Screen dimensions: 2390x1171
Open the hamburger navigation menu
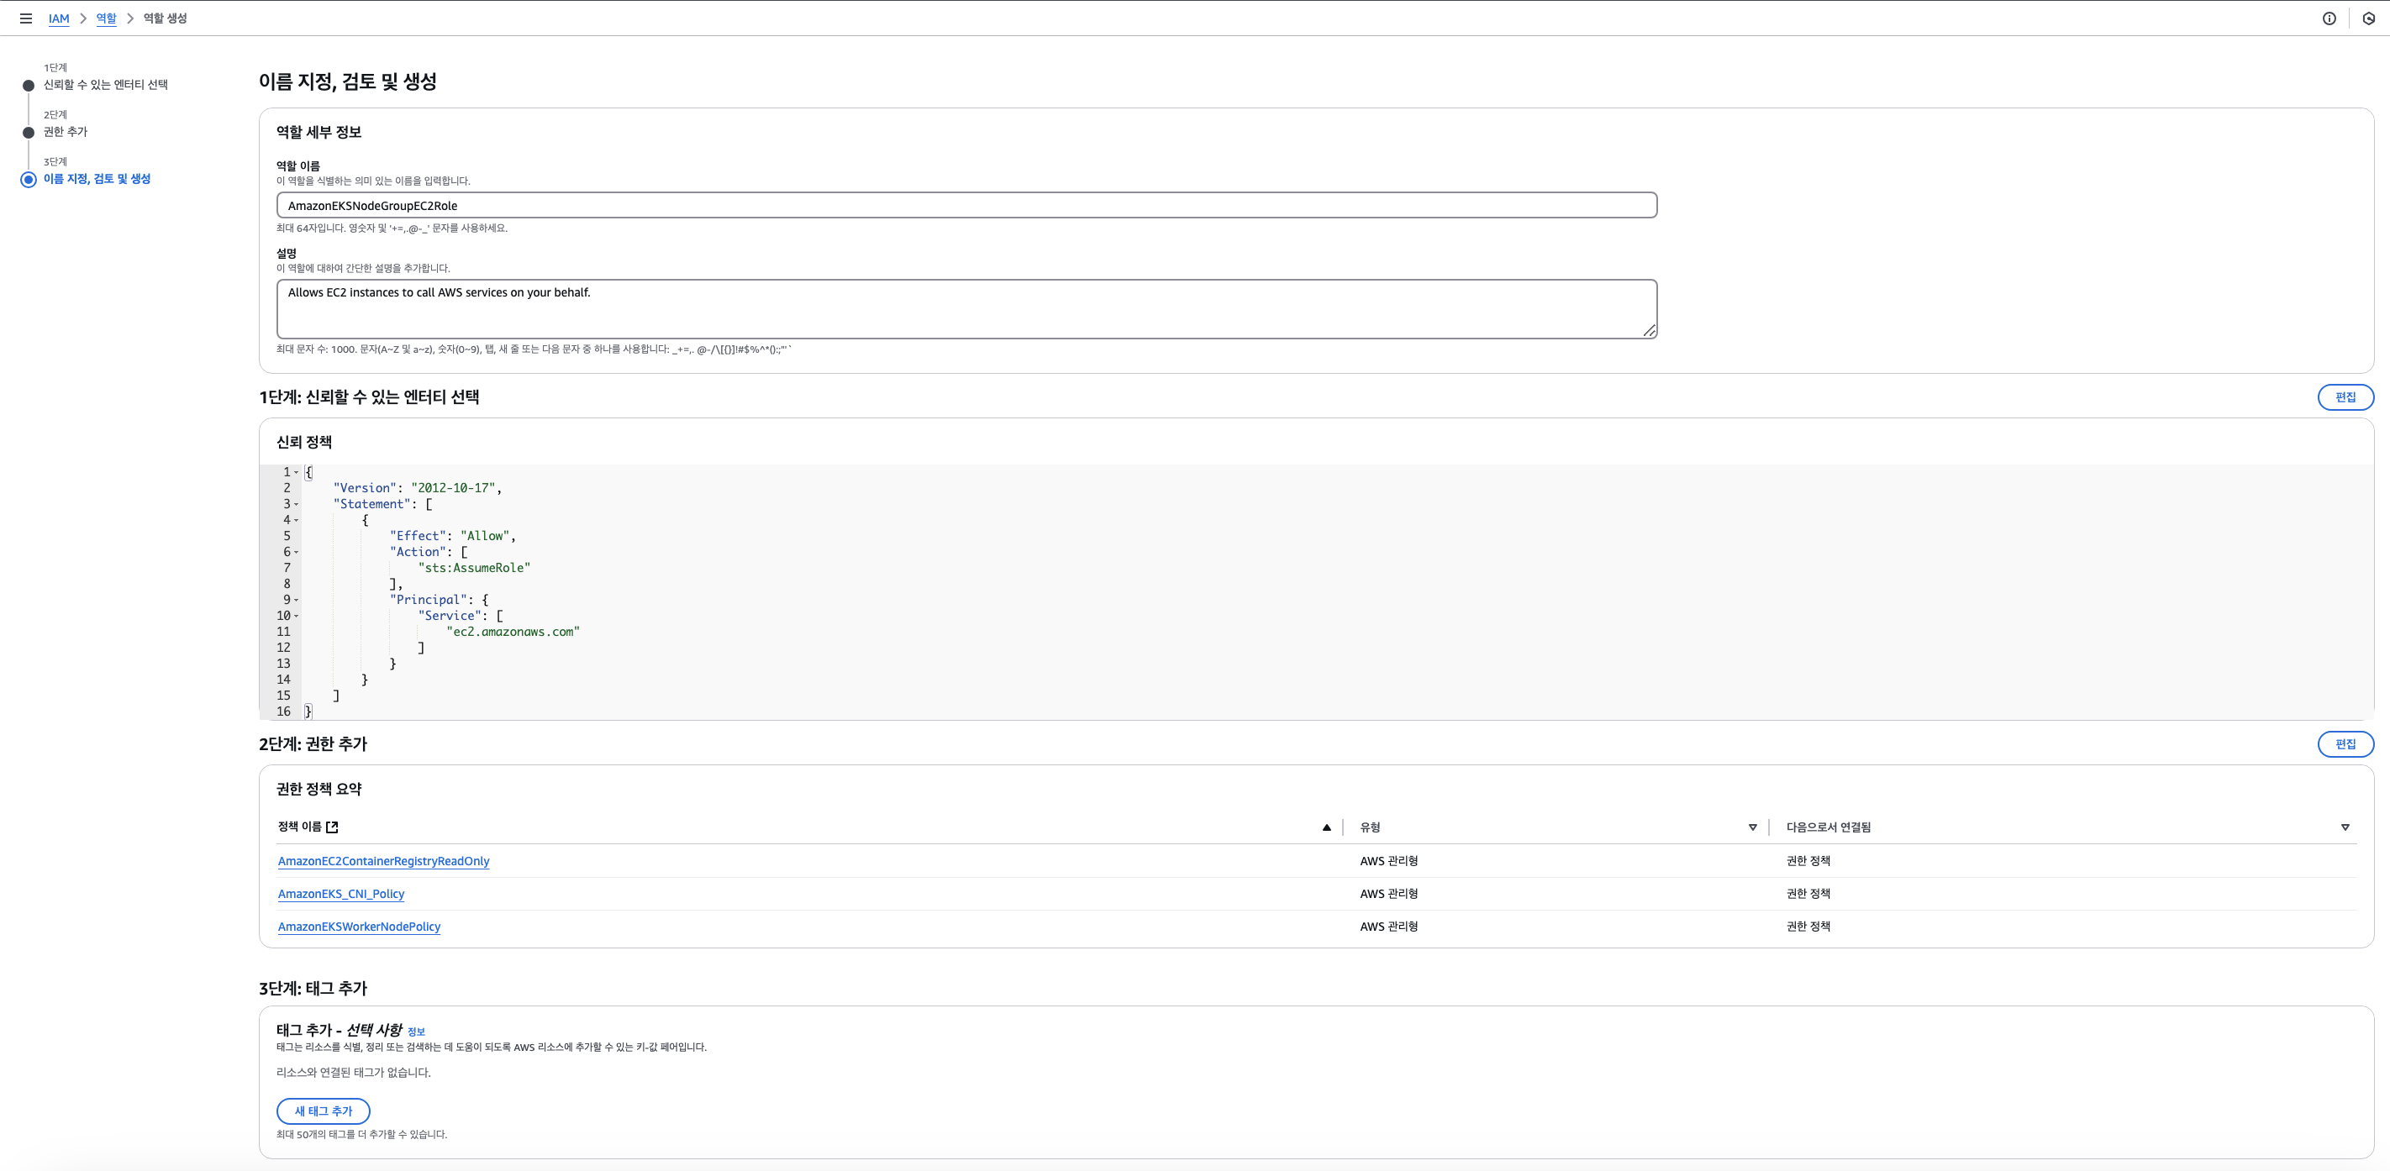pyautogui.click(x=26, y=18)
